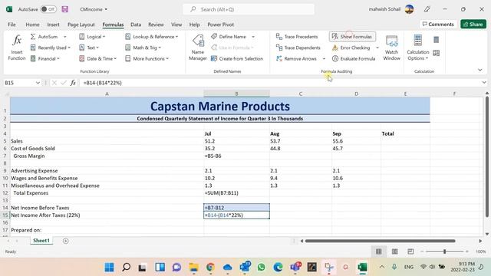Image resolution: width=491 pixels, height=276 pixels.
Task: Click Excel icon in the taskbar
Action: click(362, 267)
